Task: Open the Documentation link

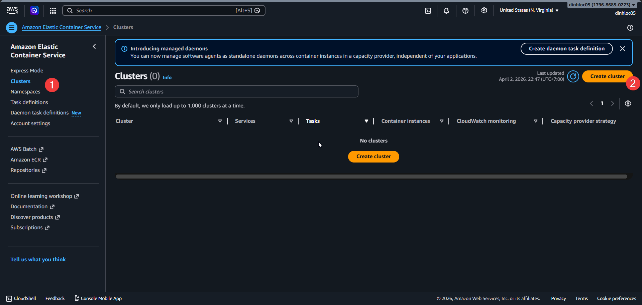Action: [29, 206]
